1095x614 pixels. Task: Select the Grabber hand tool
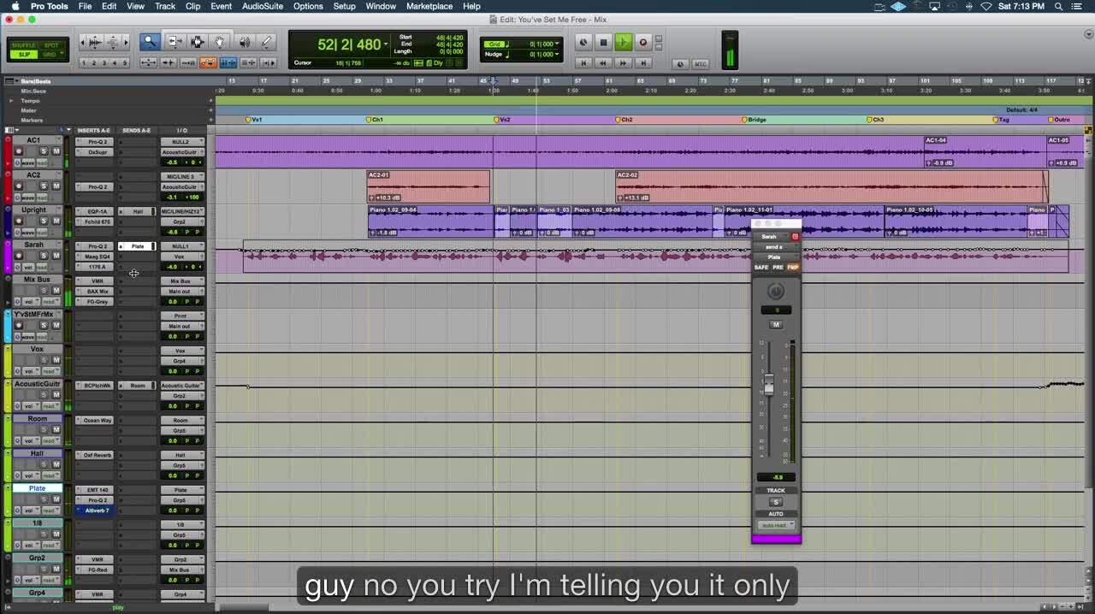[x=220, y=42]
